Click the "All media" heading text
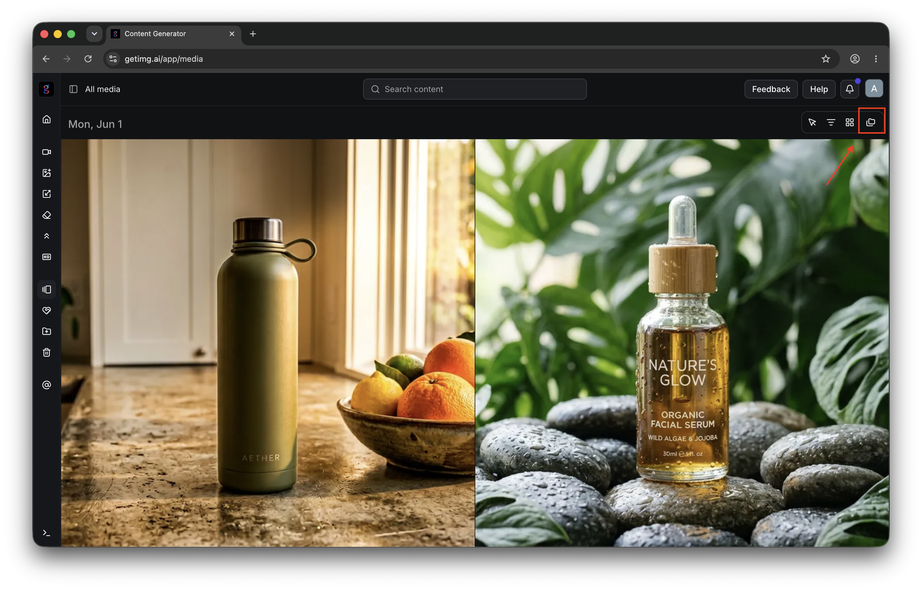 click(102, 89)
